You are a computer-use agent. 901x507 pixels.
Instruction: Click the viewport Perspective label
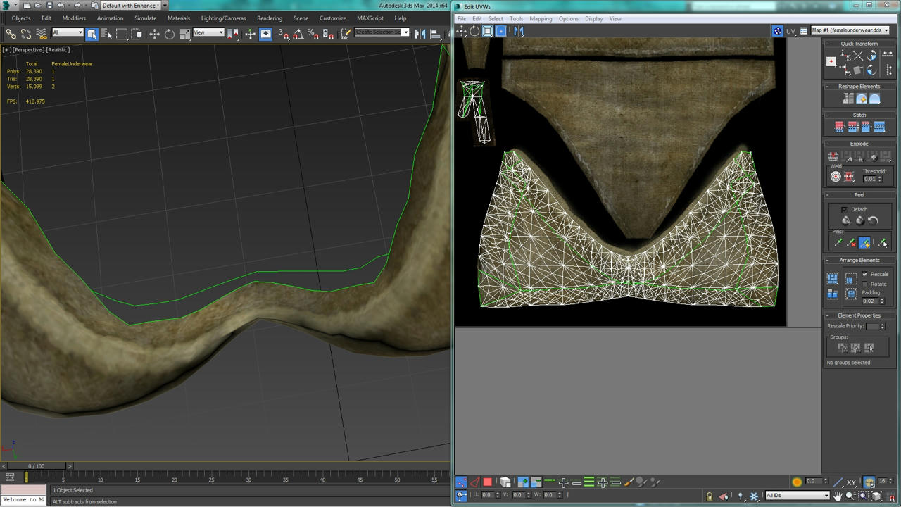[28, 50]
